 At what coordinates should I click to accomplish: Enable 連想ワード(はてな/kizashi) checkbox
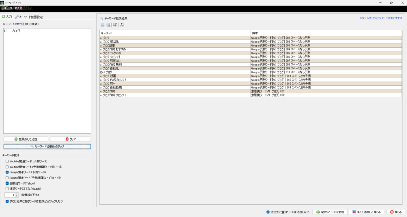point(7,189)
